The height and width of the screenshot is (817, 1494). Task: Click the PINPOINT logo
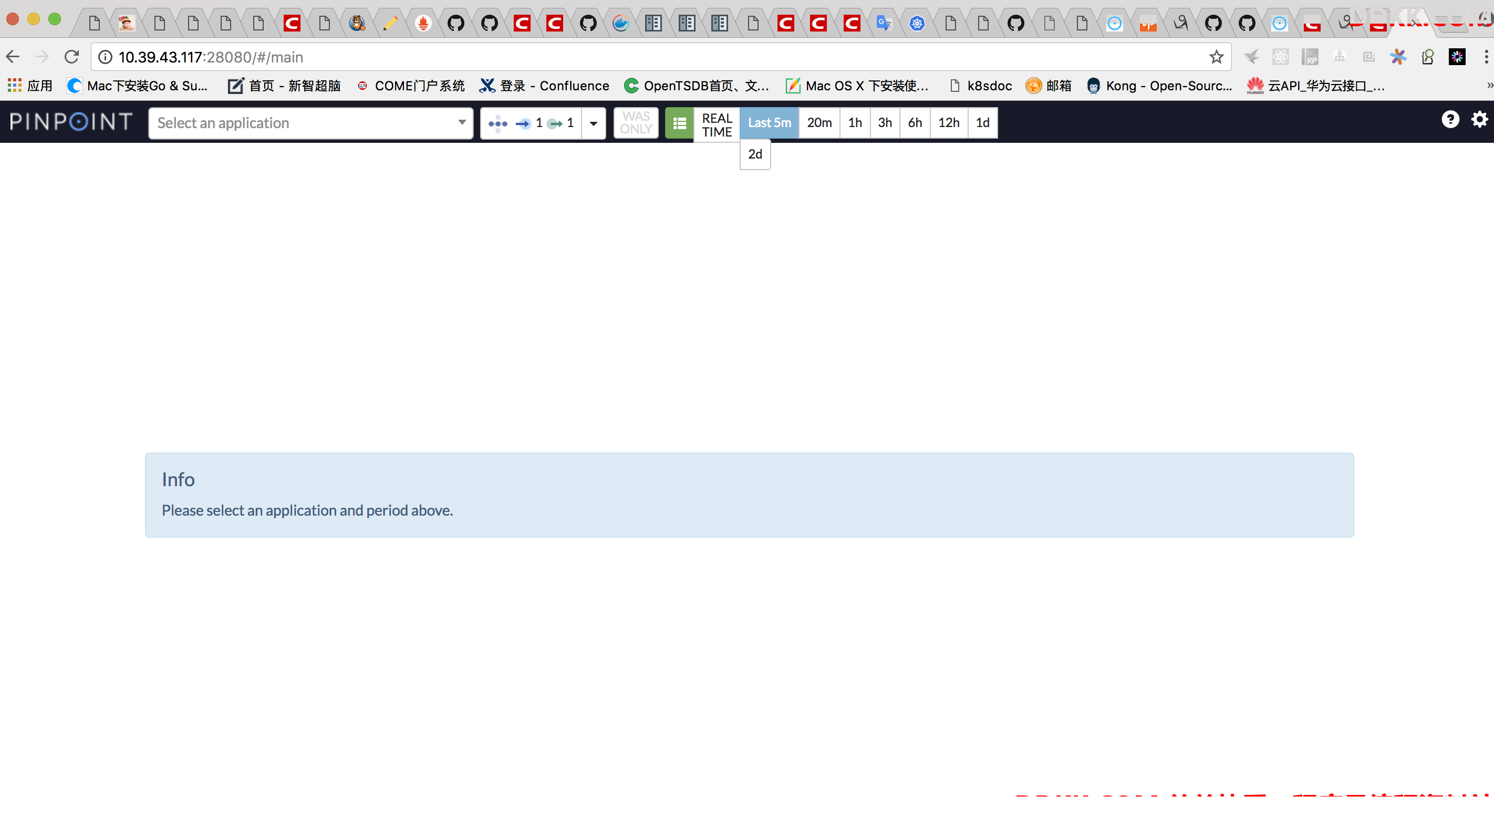(71, 122)
